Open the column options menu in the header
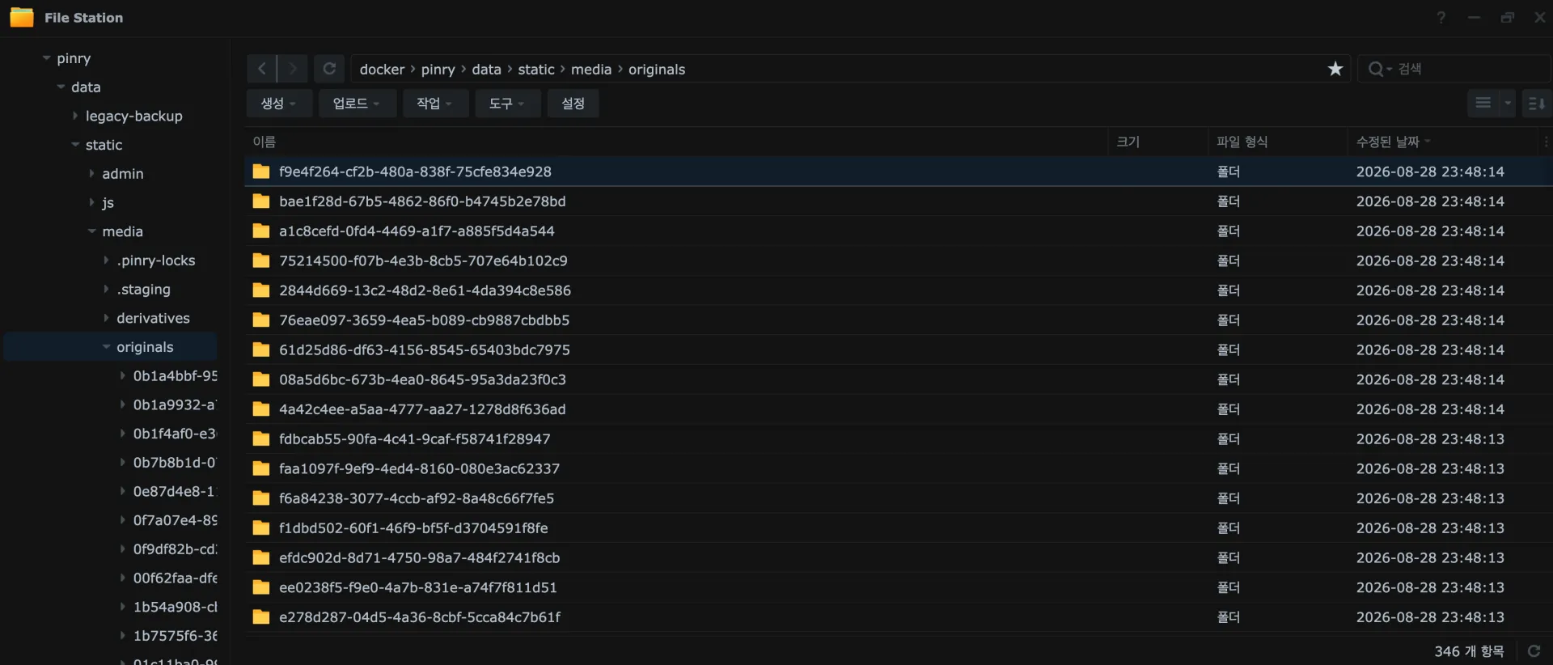This screenshot has width=1553, height=665. tap(1545, 142)
